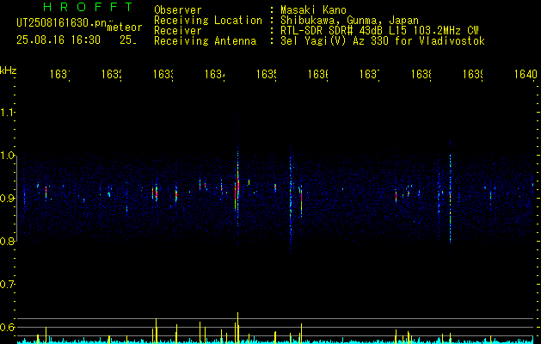Click the 1.0 kHz frequency axis label
This screenshot has height=344, width=541.
coord(7,156)
